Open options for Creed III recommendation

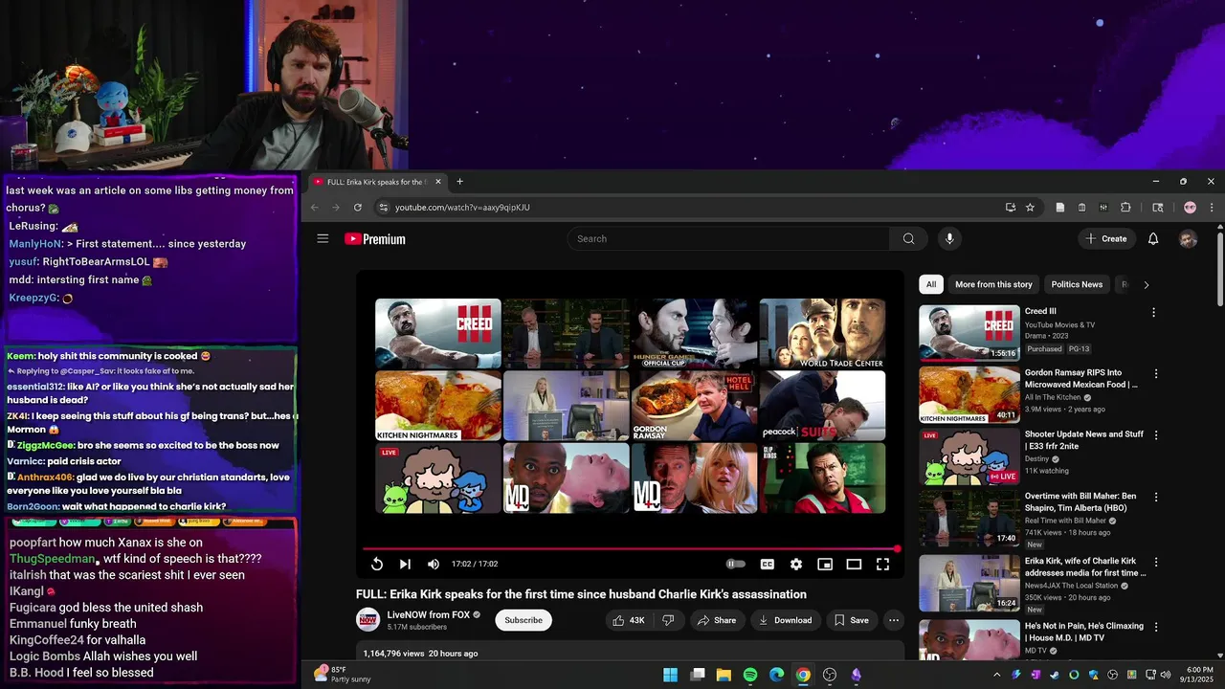(x=1153, y=312)
